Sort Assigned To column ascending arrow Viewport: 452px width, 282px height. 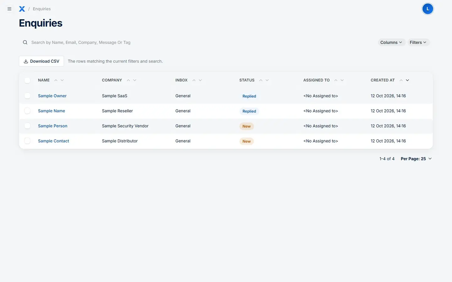[336, 80]
